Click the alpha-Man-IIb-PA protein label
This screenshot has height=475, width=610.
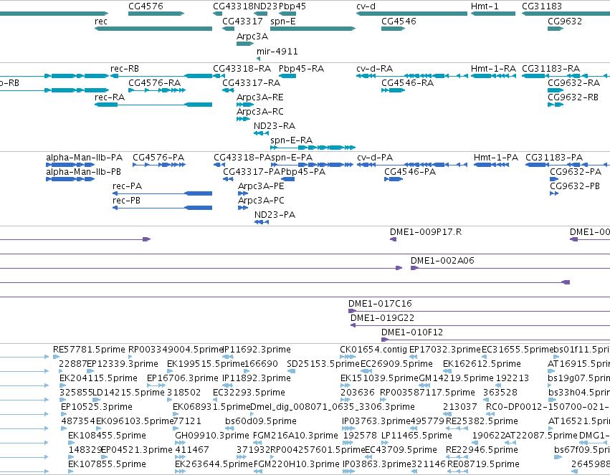pyautogui.click(x=84, y=158)
